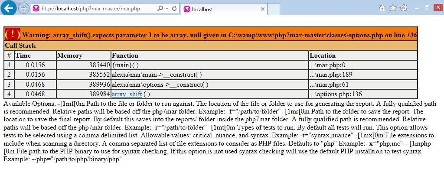Select the localhost browser tab
444x169 pixels.
pos(224,9)
